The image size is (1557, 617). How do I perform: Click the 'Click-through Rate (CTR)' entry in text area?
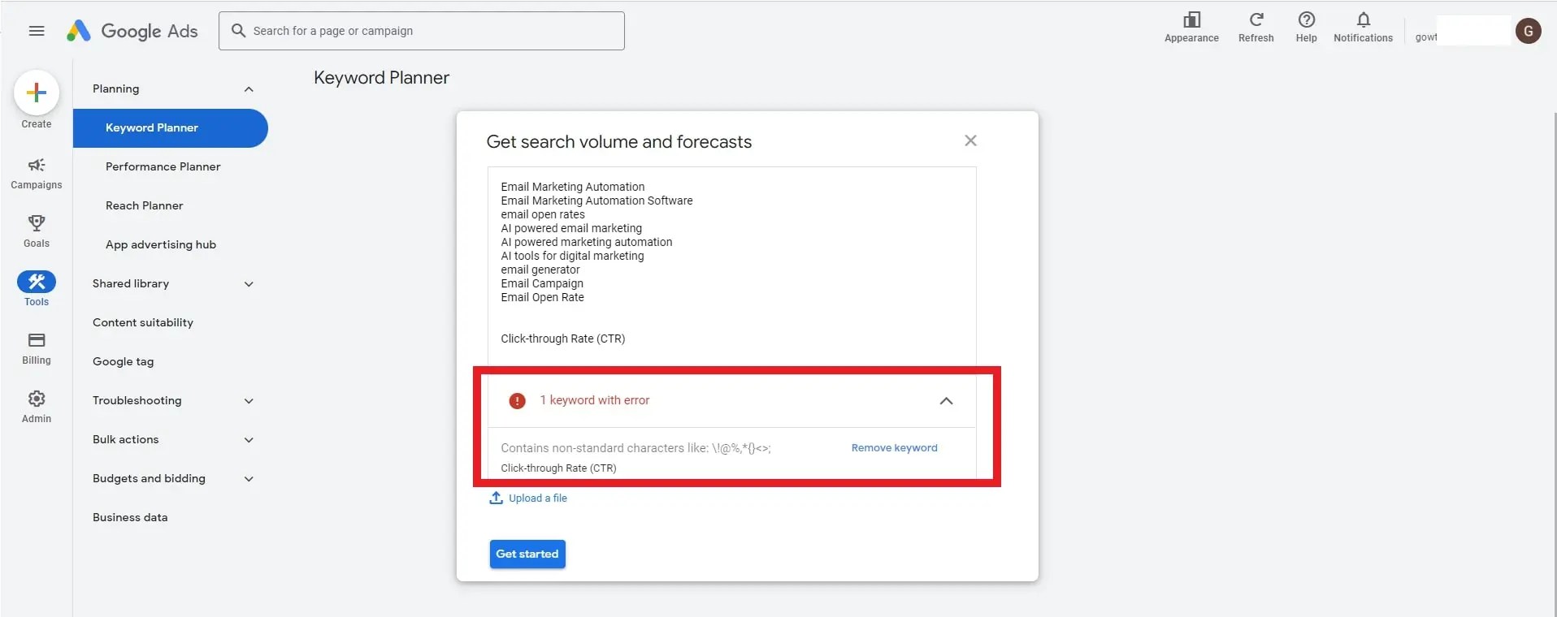click(563, 339)
